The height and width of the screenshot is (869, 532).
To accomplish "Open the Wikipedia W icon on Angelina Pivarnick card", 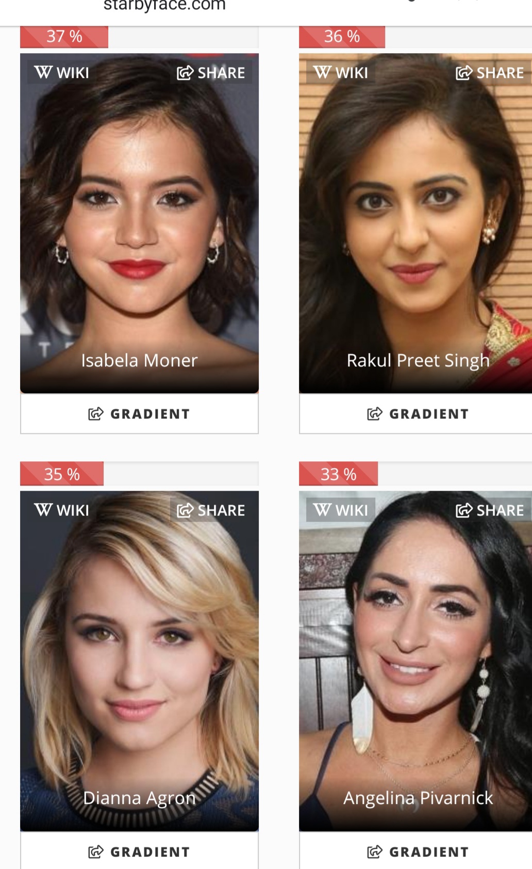I will (322, 510).
